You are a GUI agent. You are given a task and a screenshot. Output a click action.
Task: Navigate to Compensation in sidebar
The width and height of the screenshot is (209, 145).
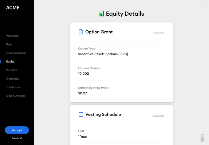(x=16, y=53)
